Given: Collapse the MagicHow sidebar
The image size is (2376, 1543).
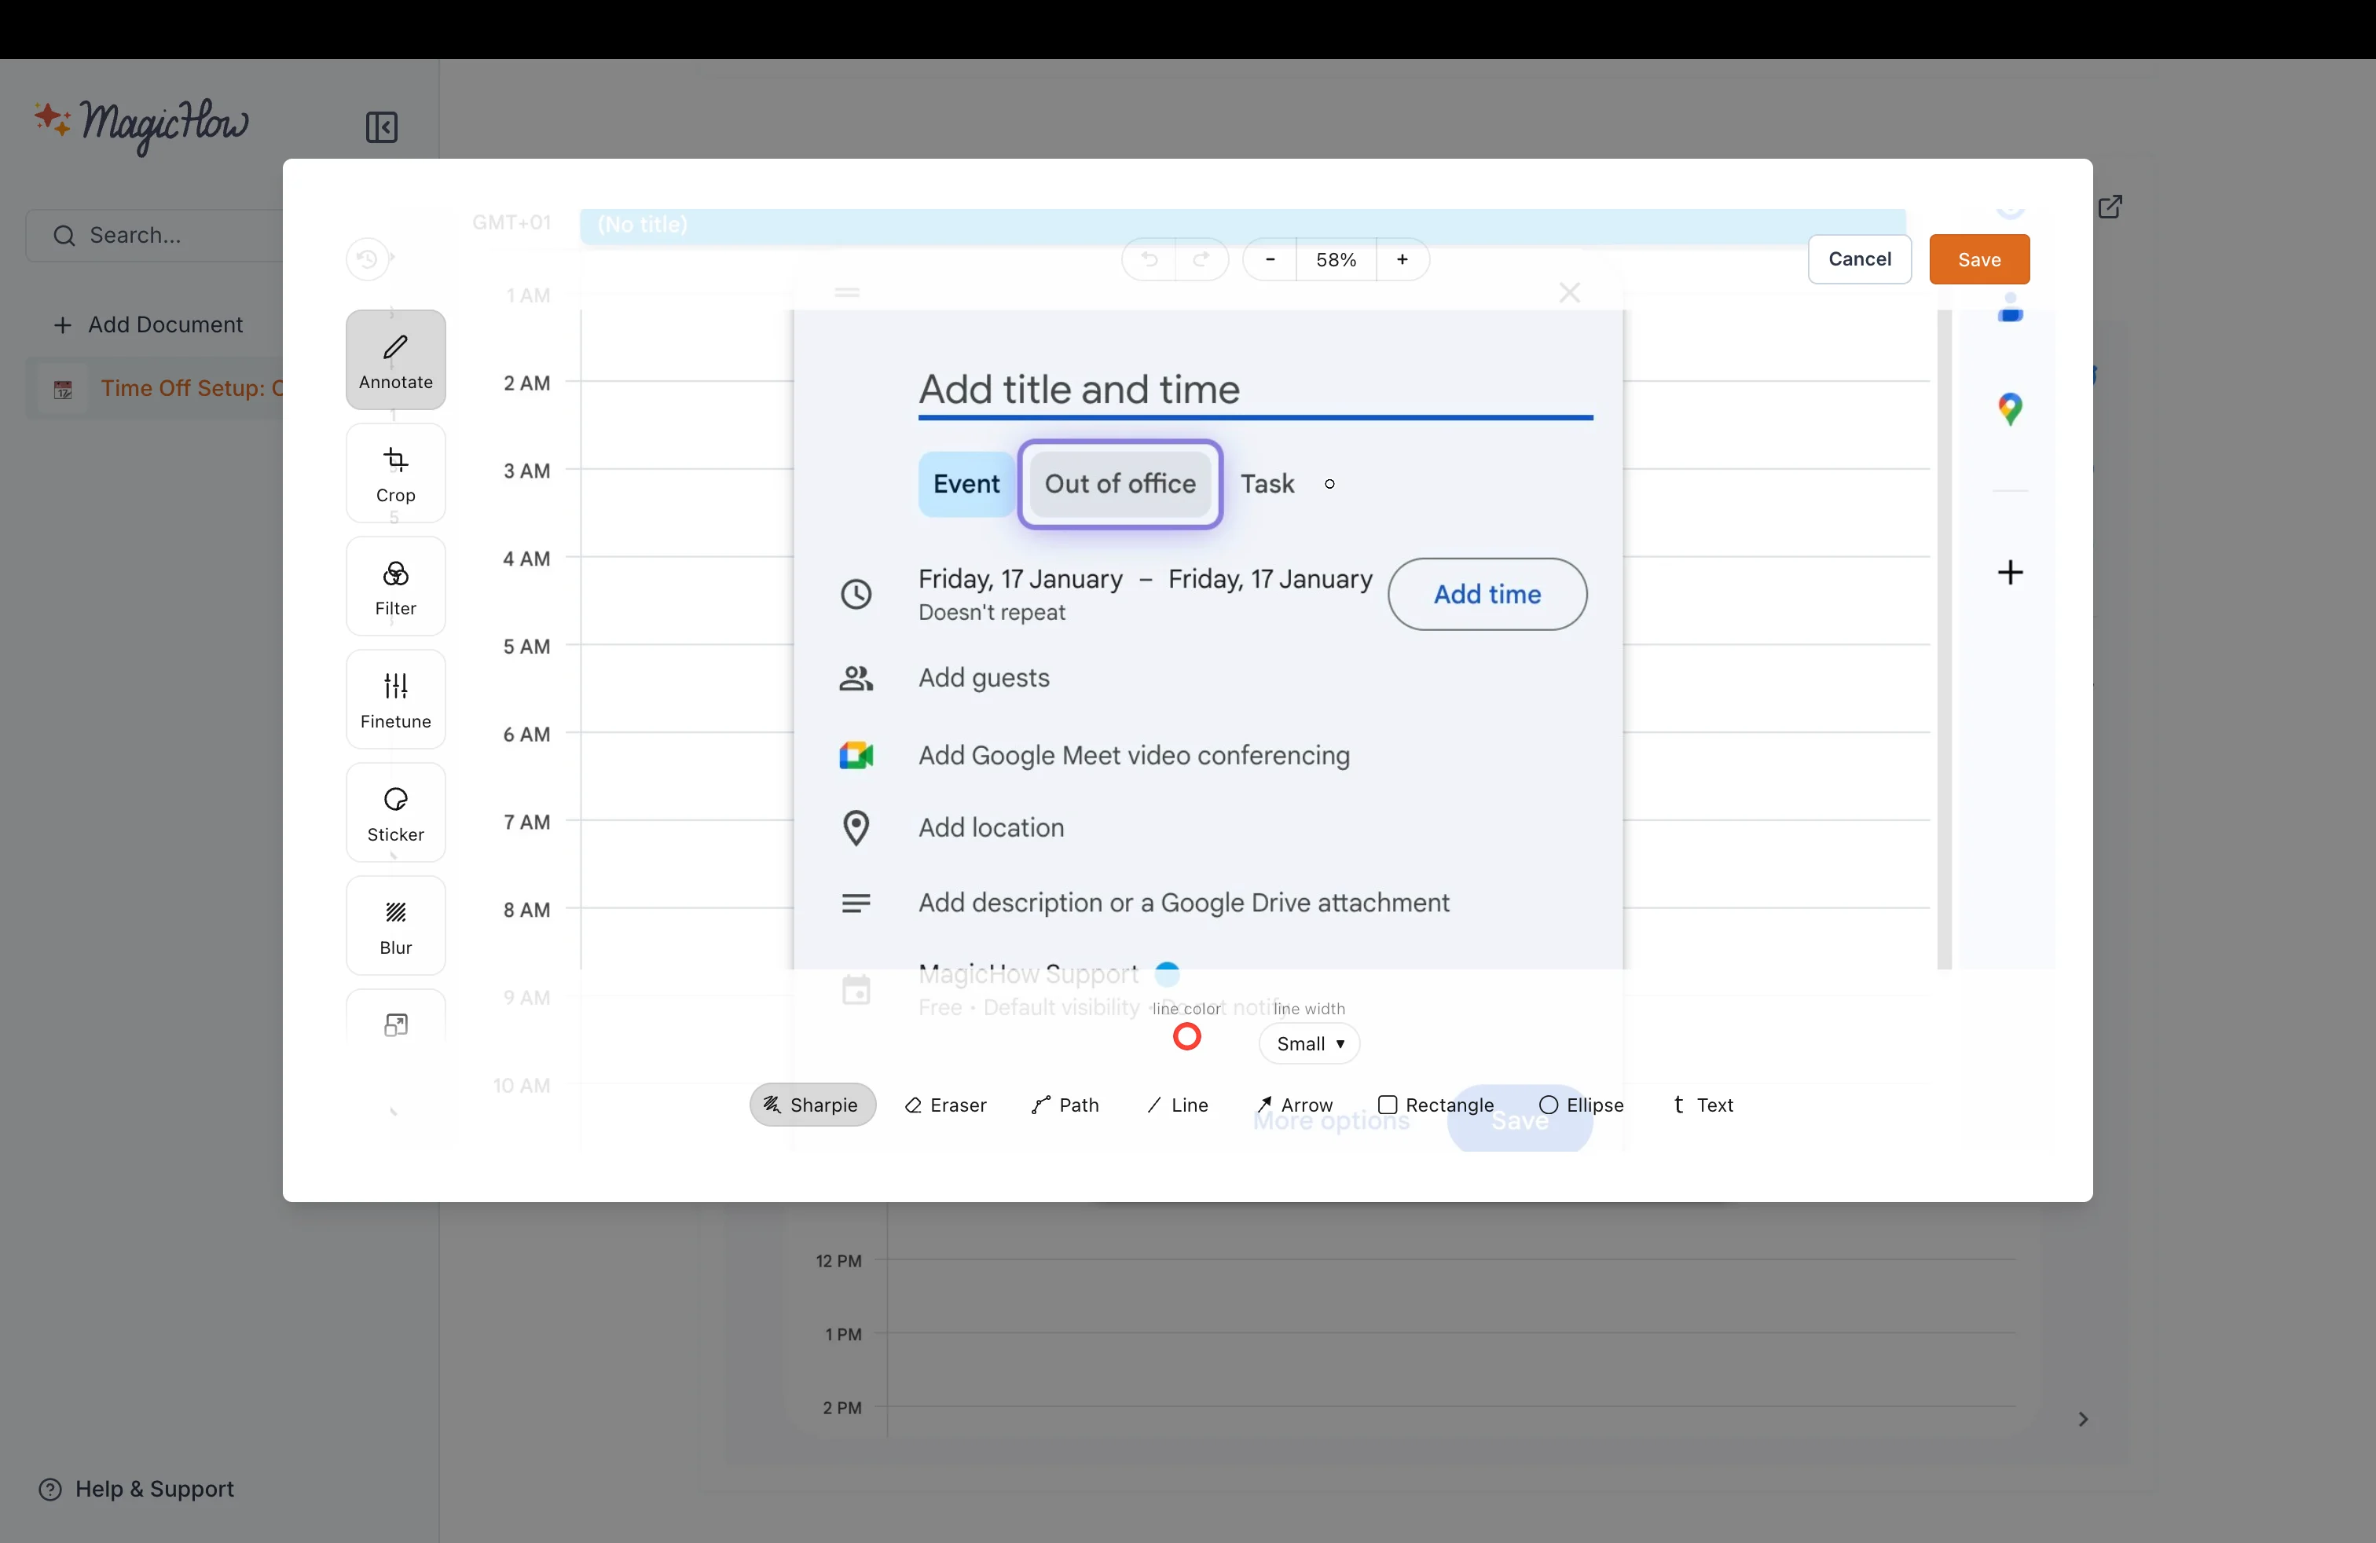Looking at the screenshot, I should pos(380,128).
